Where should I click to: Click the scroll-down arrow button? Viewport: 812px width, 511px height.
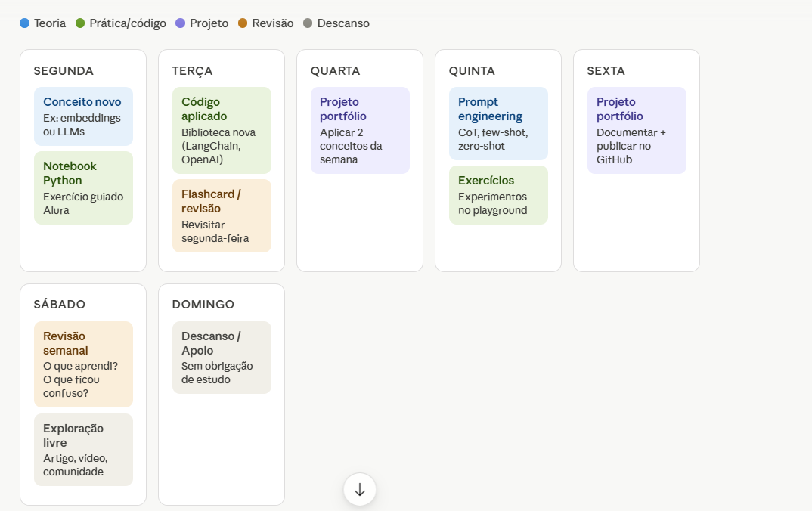(360, 489)
